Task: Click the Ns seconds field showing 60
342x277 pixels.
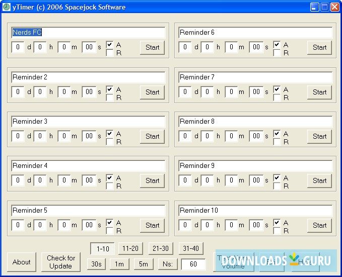Action: [193, 264]
